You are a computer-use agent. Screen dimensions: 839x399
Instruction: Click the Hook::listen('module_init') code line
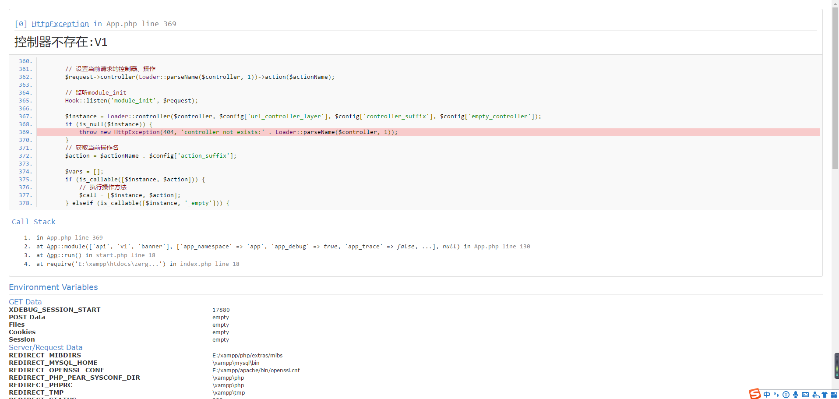tap(131, 101)
